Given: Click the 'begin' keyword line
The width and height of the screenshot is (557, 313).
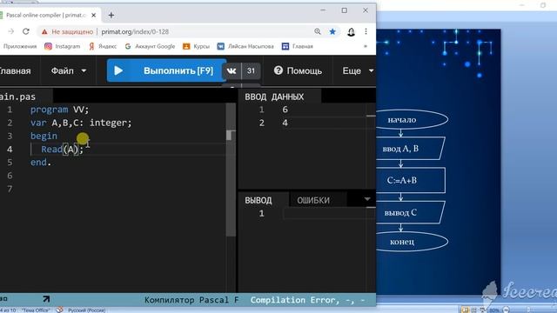Looking at the screenshot, I should [x=44, y=136].
